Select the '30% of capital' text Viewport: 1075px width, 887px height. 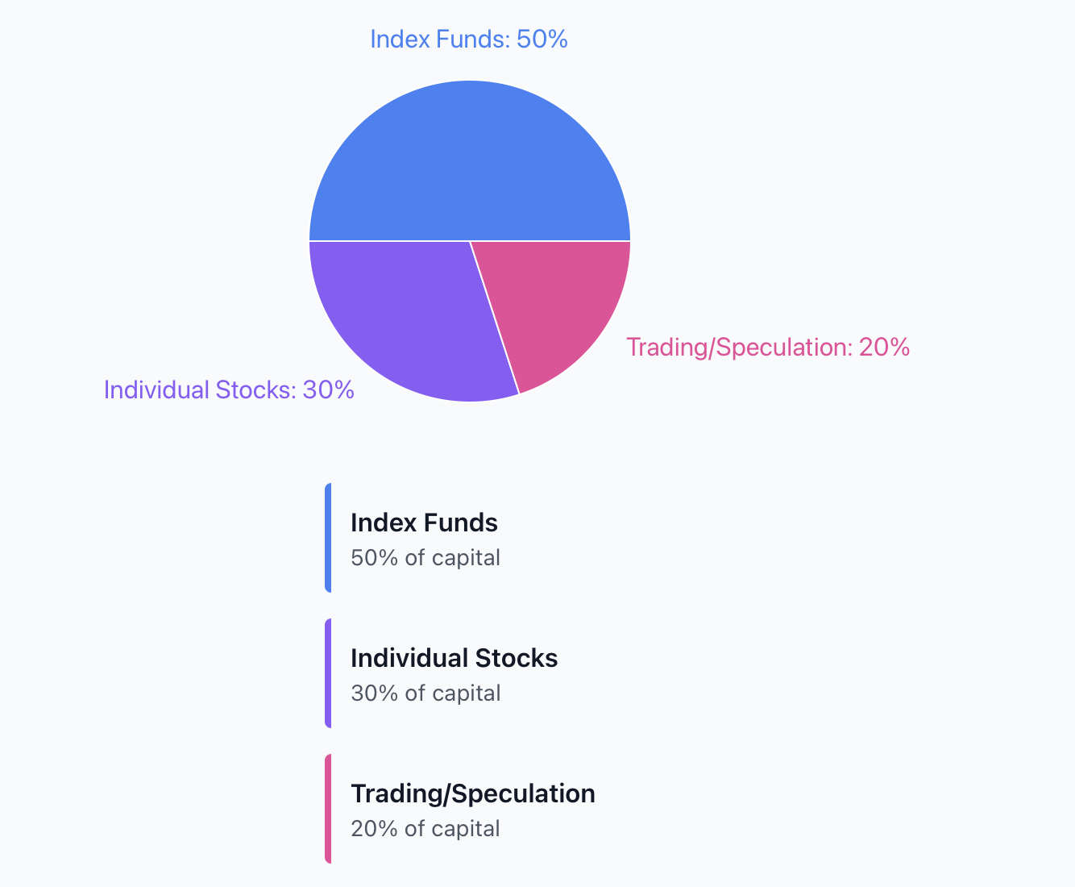425,693
